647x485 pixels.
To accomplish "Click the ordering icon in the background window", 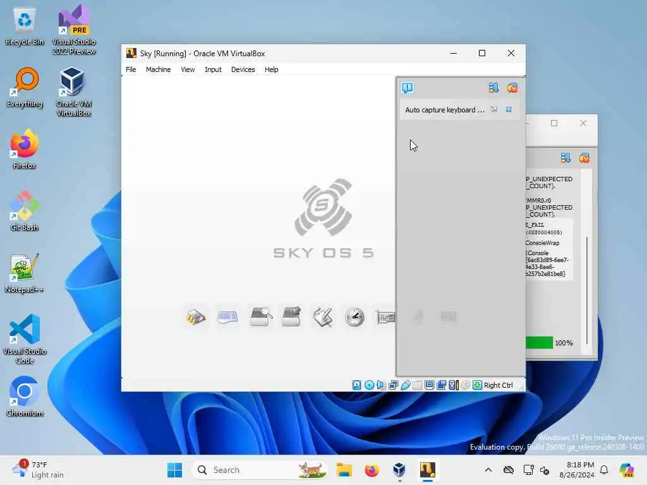I will pos(565,157).
